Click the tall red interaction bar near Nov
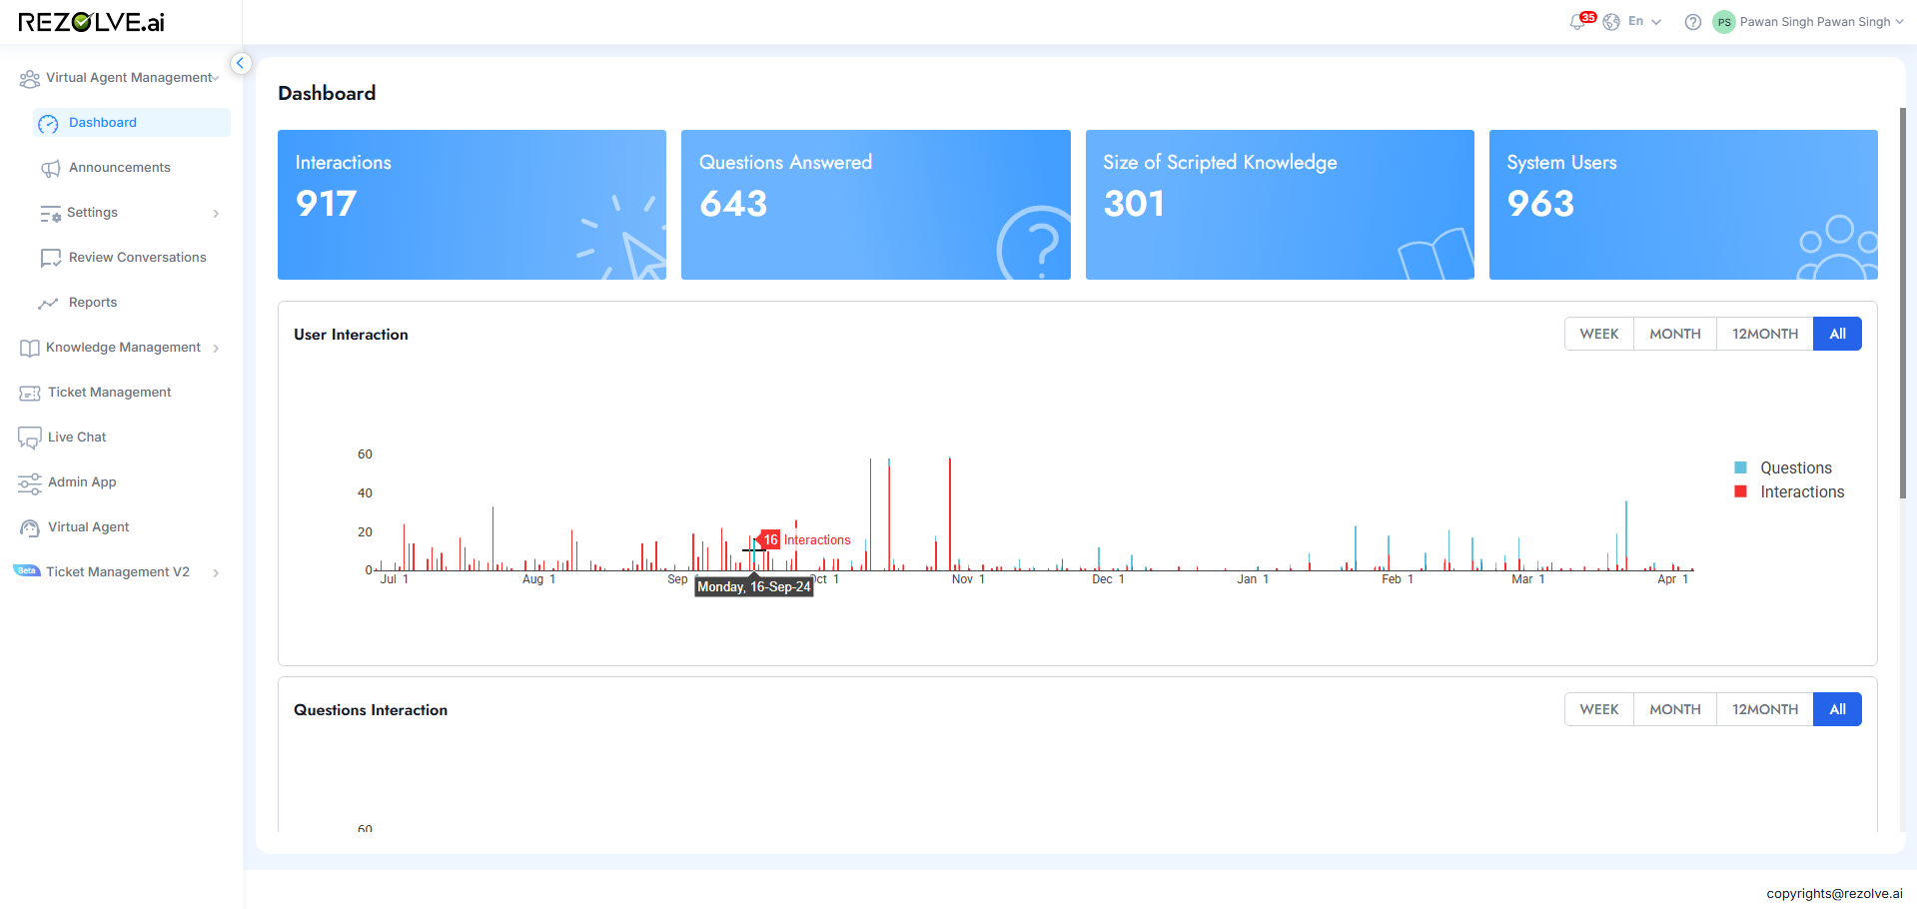Image resolution: width=1917 pixels, height=909 pixels. point(949,513)
